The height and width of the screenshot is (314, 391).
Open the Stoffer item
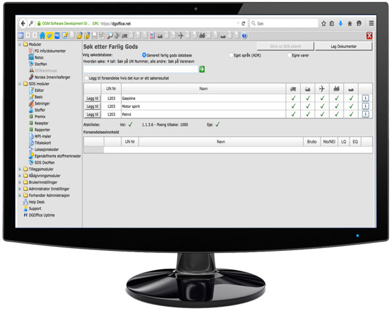(40, 110)
